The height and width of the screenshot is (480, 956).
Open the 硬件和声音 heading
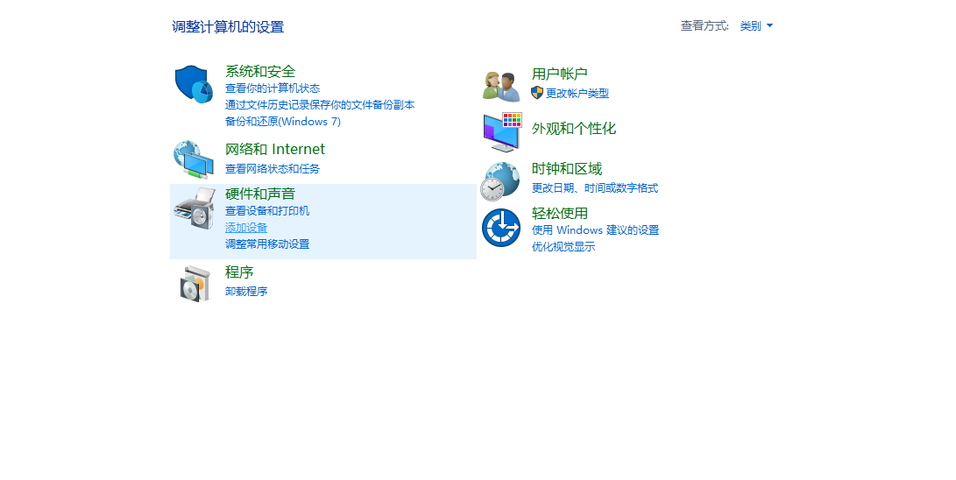click(x=260, y=194)
